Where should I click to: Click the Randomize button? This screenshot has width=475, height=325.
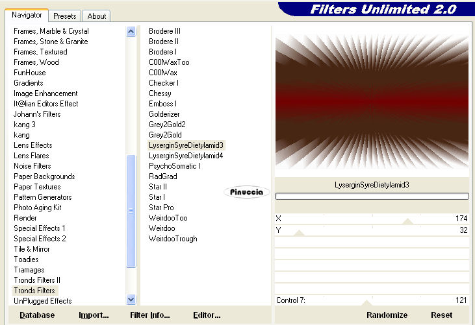[387, 315]
